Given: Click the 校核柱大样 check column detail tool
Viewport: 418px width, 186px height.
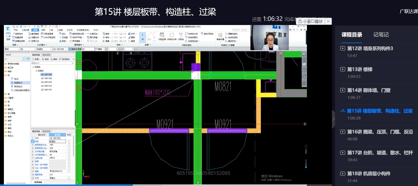Looking at the screenshot, I should click(x=191, y=34).
